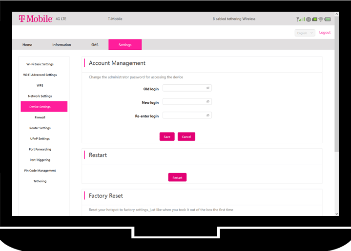The height and width of the screenshot is (251, 351).
Task: Toggle visibility of the Re-enter login field
Action: pos(207,116)
